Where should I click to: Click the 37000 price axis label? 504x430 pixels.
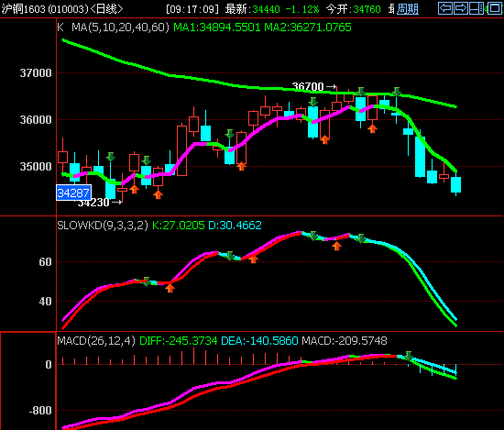tap(36, 73)
